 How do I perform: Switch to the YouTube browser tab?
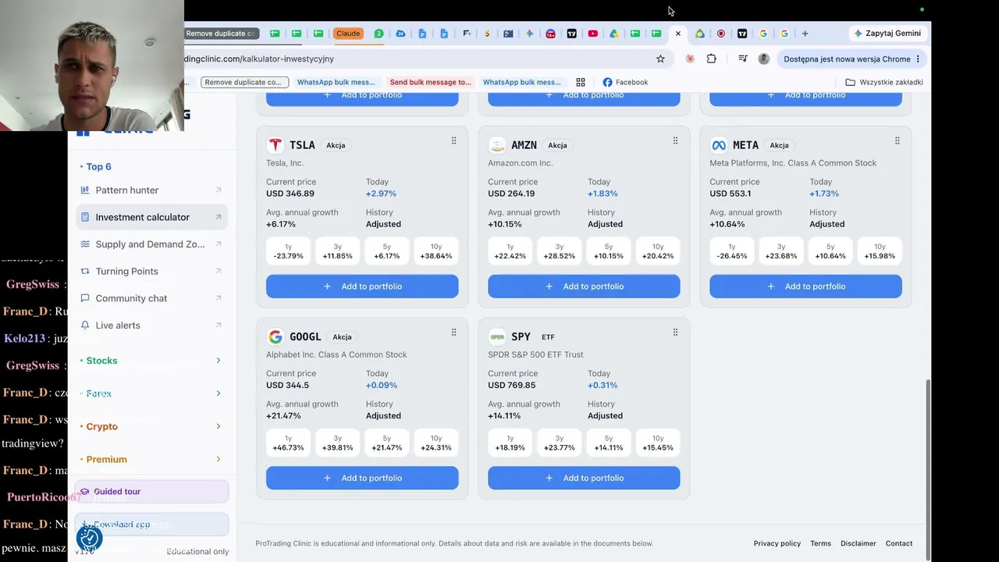(592, 34)
